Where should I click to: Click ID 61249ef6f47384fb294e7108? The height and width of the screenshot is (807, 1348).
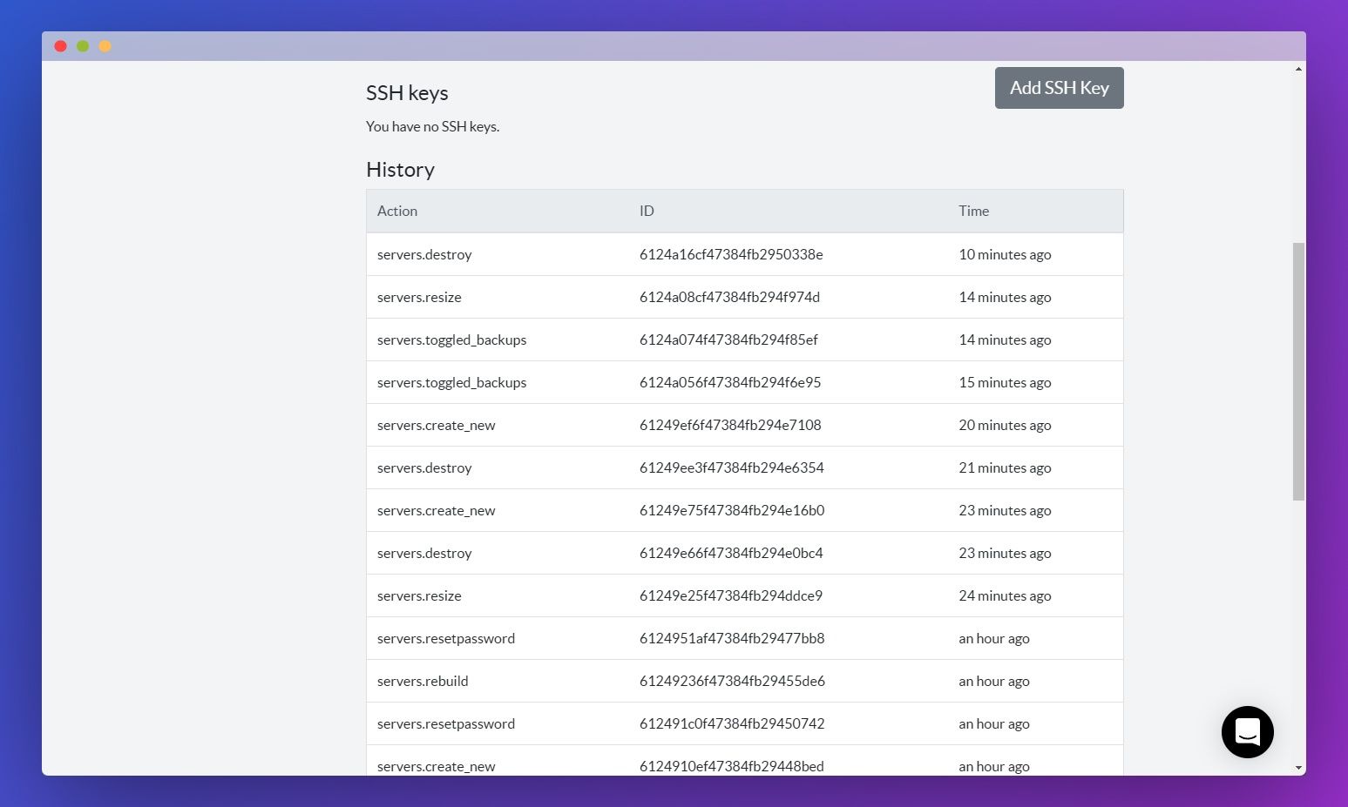730,425
